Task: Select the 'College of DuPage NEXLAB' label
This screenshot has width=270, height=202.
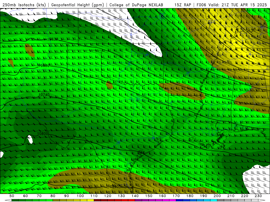Action: (x=136, y=5)
